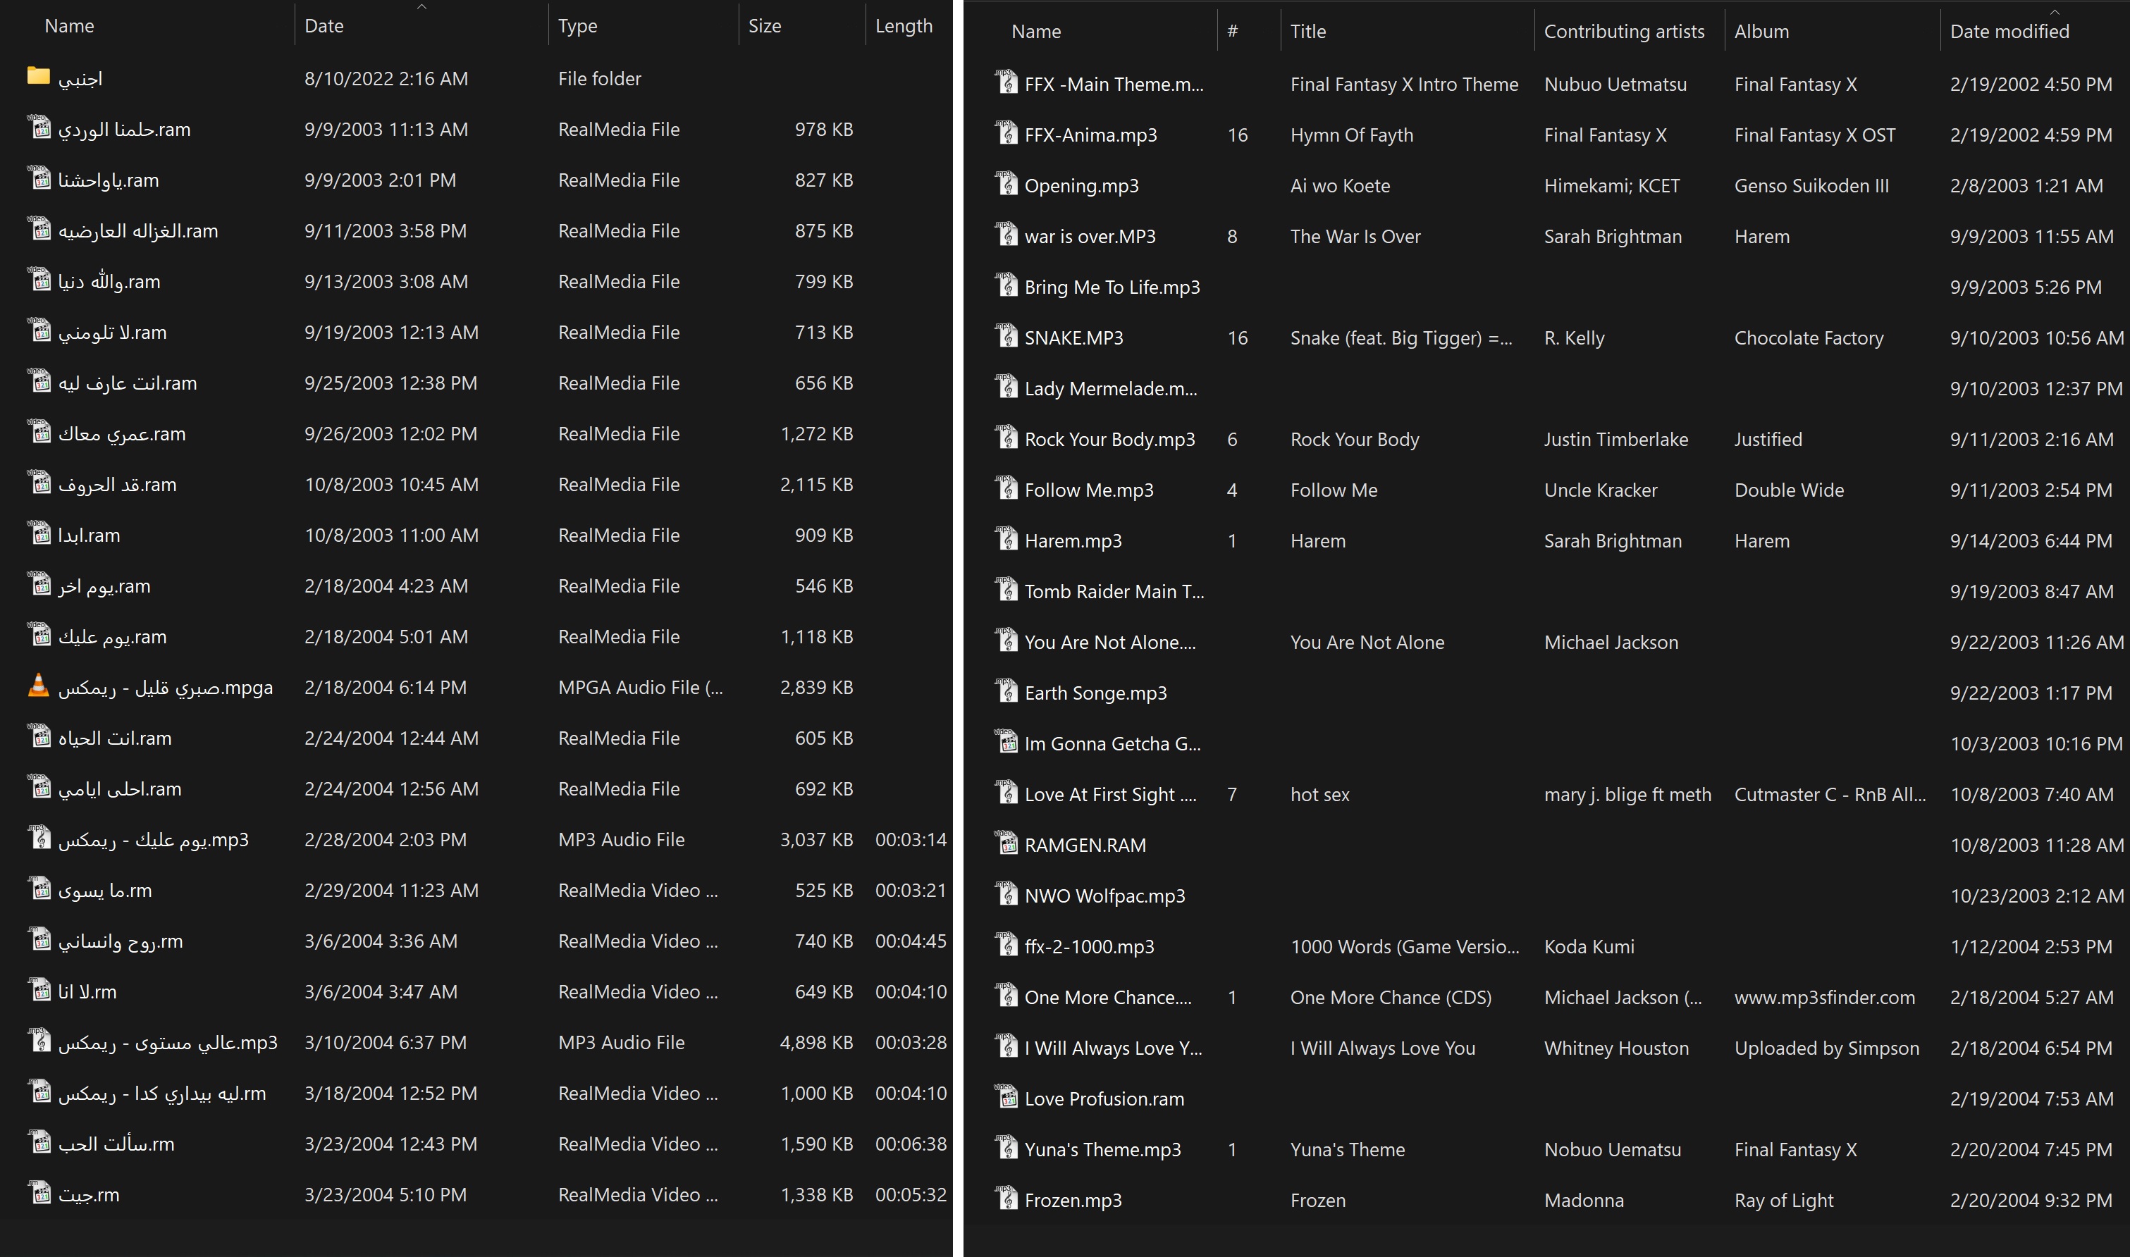Click the file icon for FFX -Main Theme
The width and height of the screenshot is (2130, 1257).
pos(1006,82)
